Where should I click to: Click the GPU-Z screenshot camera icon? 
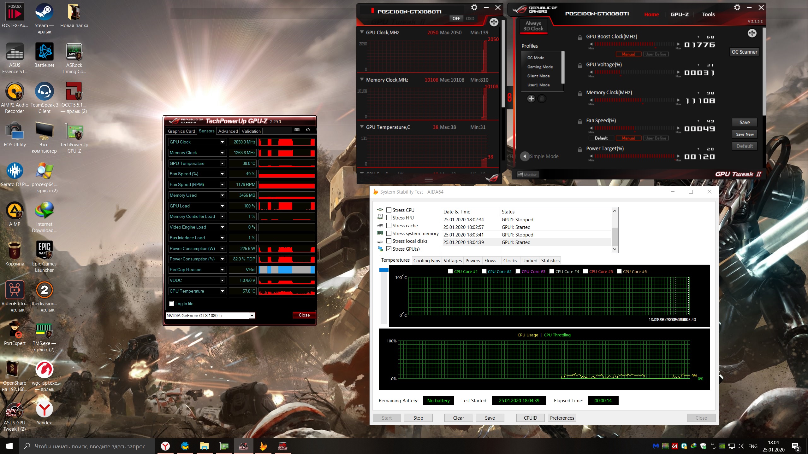[297, 130]
